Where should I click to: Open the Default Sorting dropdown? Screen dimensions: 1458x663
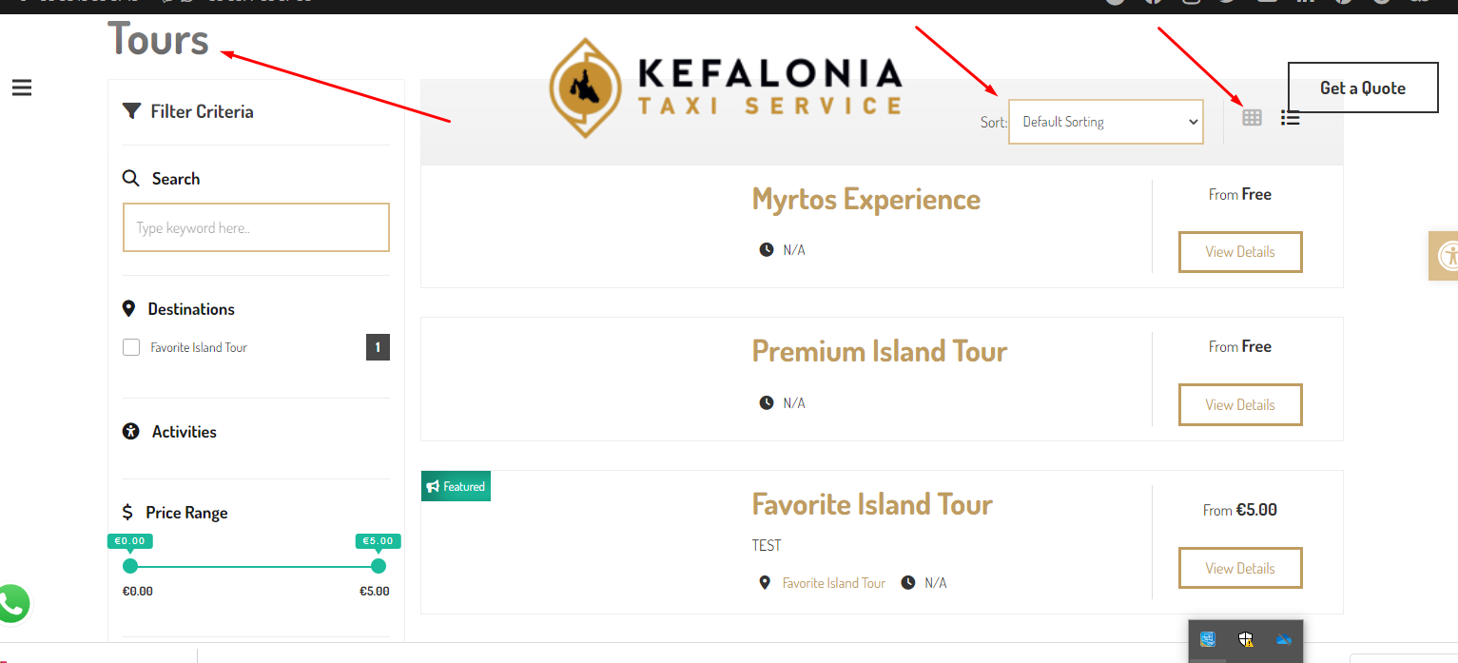click(x=1106, y=122)
